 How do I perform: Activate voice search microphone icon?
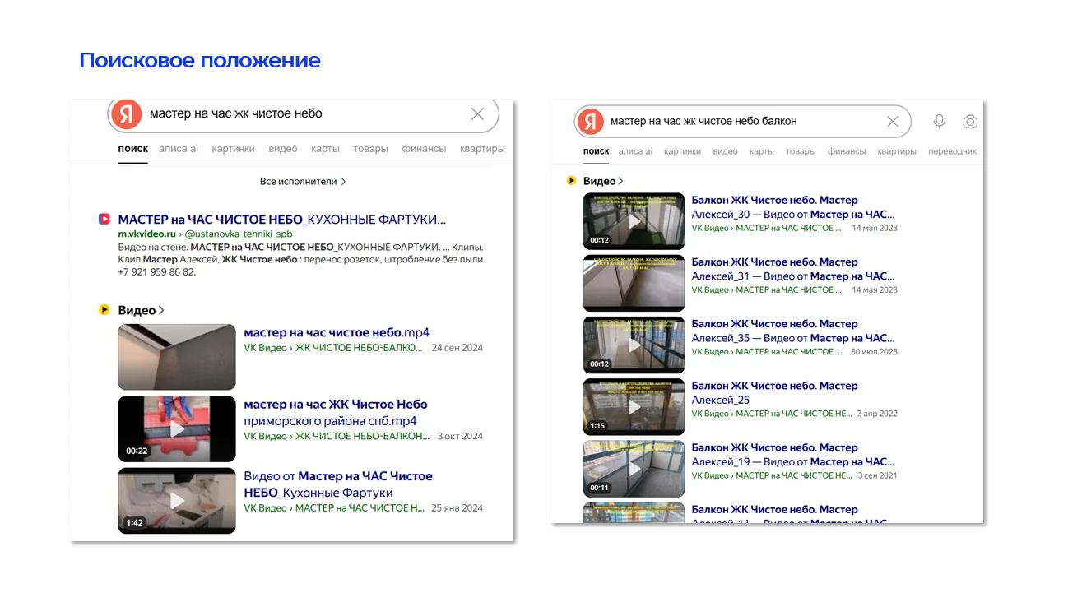pos(940,122)
